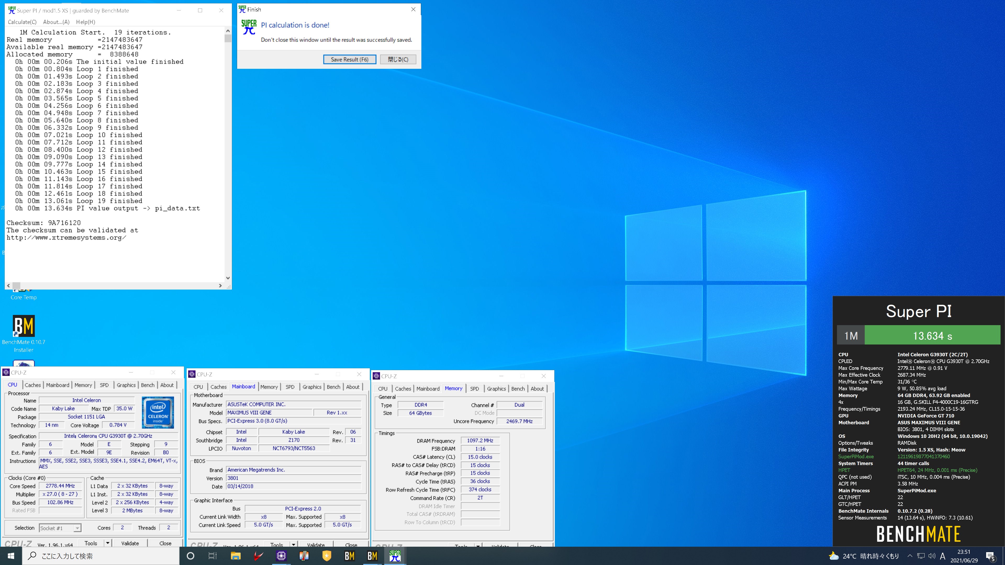Click the 閉じる(C) button in Finish dialog
Image resolution: width=1005 pixels, height=565 pixels.
398,59
